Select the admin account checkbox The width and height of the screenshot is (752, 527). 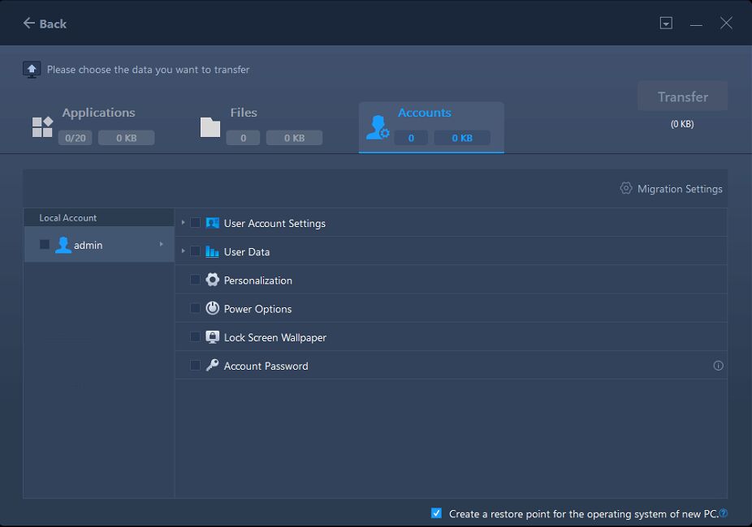[x=45, y=245]
